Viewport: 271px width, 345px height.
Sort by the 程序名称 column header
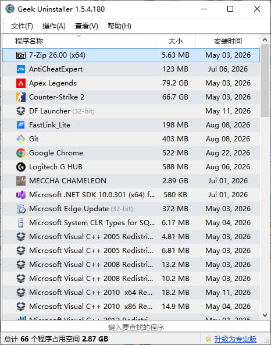click(x=79, y=41)
